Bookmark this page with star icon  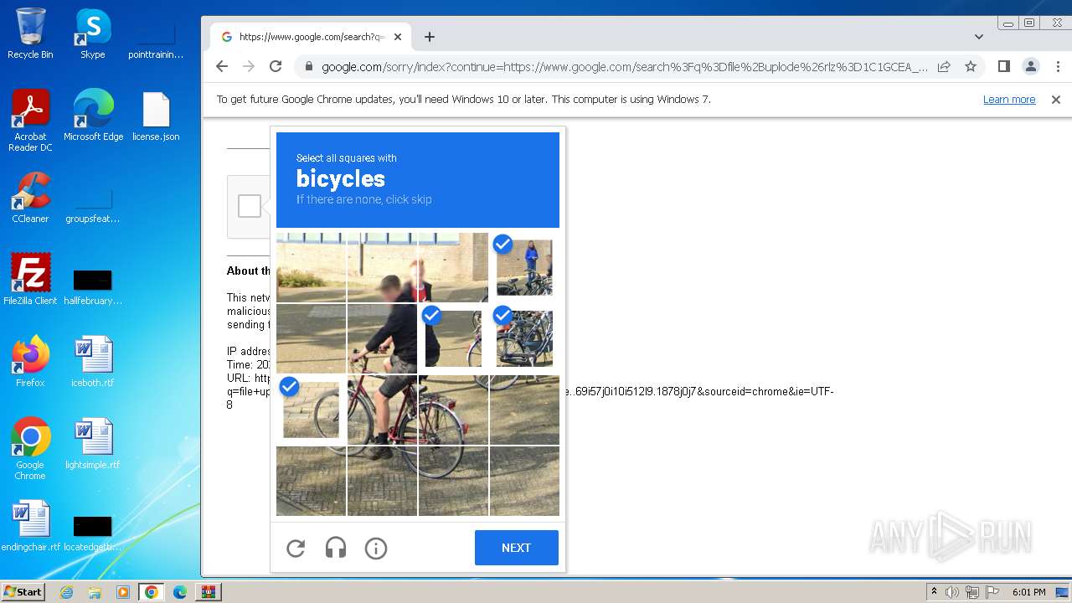tap(971, 66)
